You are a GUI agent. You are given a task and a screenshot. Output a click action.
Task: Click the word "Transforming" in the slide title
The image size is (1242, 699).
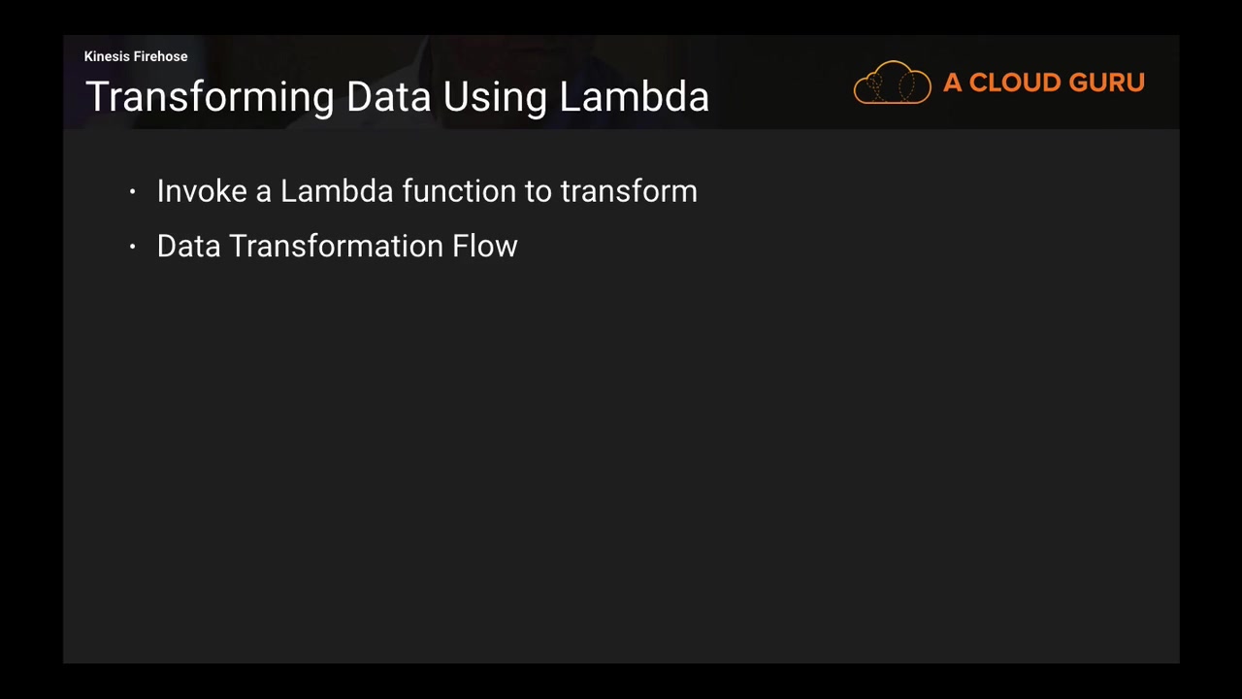[210, 97]
